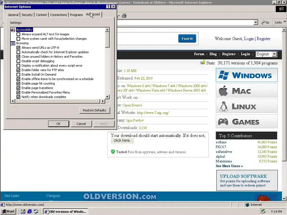Click Cancel in Internet Options
287x215 pixels.
pos(81,124)
